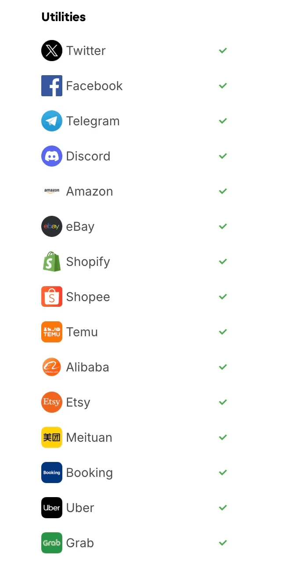Click the black Uber logo icon
Image resolution: width=302 pixels, height=567 pixels.
52,508
